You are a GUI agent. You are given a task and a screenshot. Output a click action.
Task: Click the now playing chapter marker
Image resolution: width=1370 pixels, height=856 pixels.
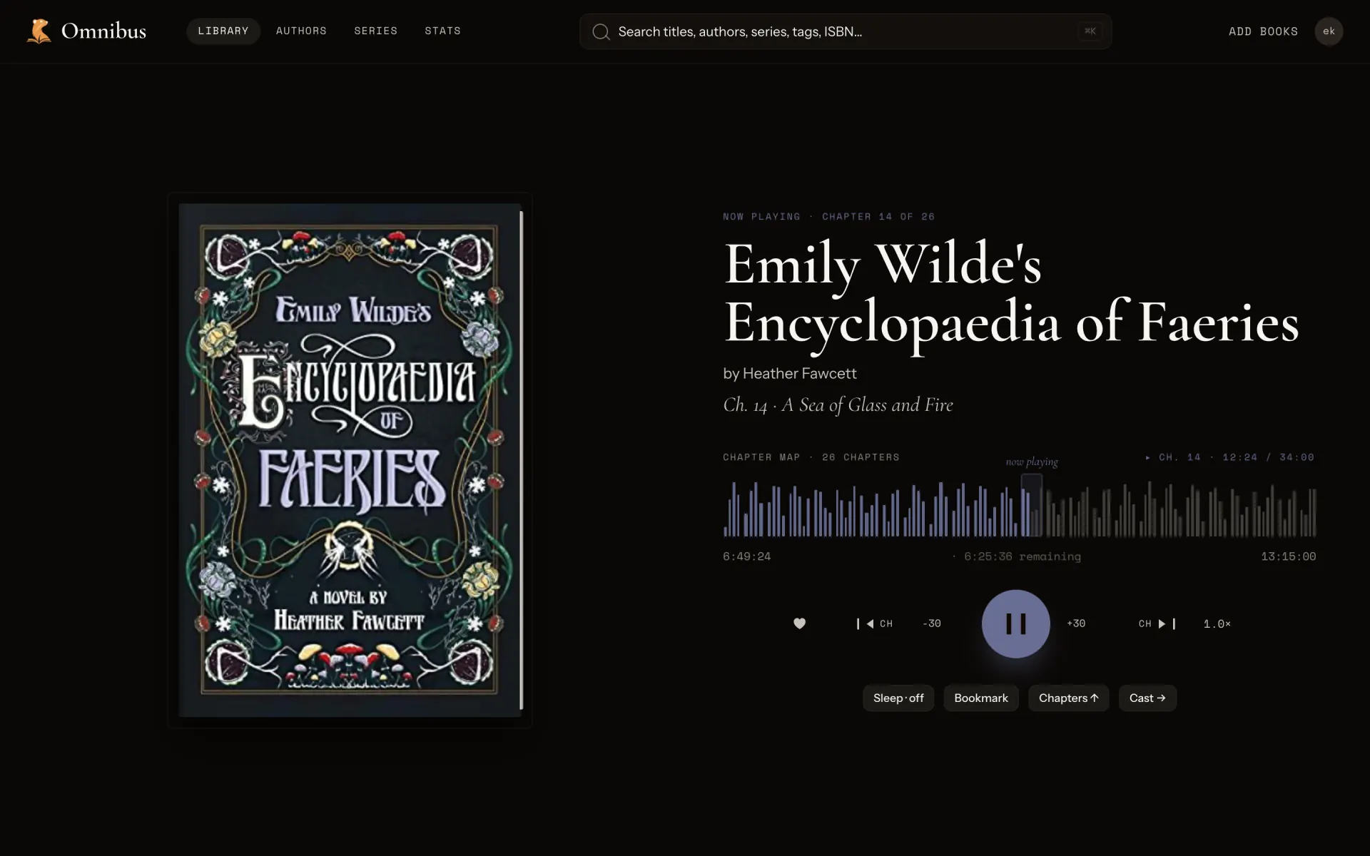1031,504
